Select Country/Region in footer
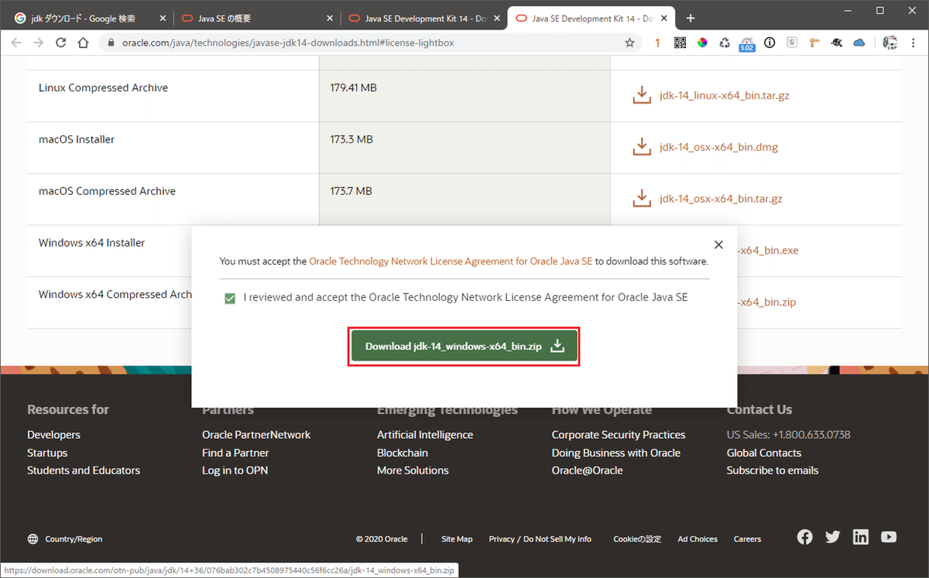This screenshot has width=929, height=578. click(65, 539)
